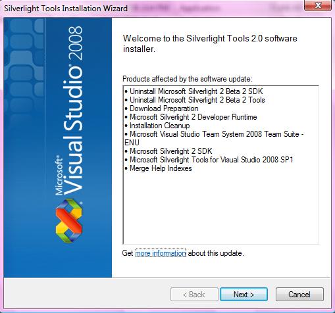335x313 pixels.
Task: Select Microsoft Silverlight 2 Developer Runtime entry
Action: [x=191, y=117]
